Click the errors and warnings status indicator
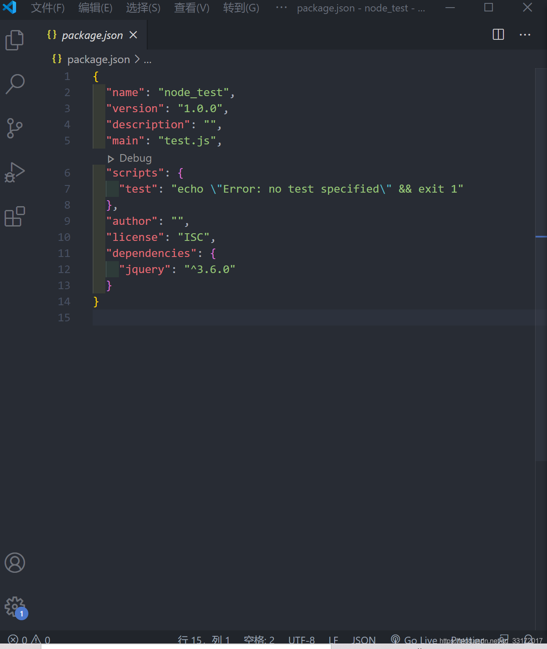This screenshot has width=547, height=649. coord(29,640)
